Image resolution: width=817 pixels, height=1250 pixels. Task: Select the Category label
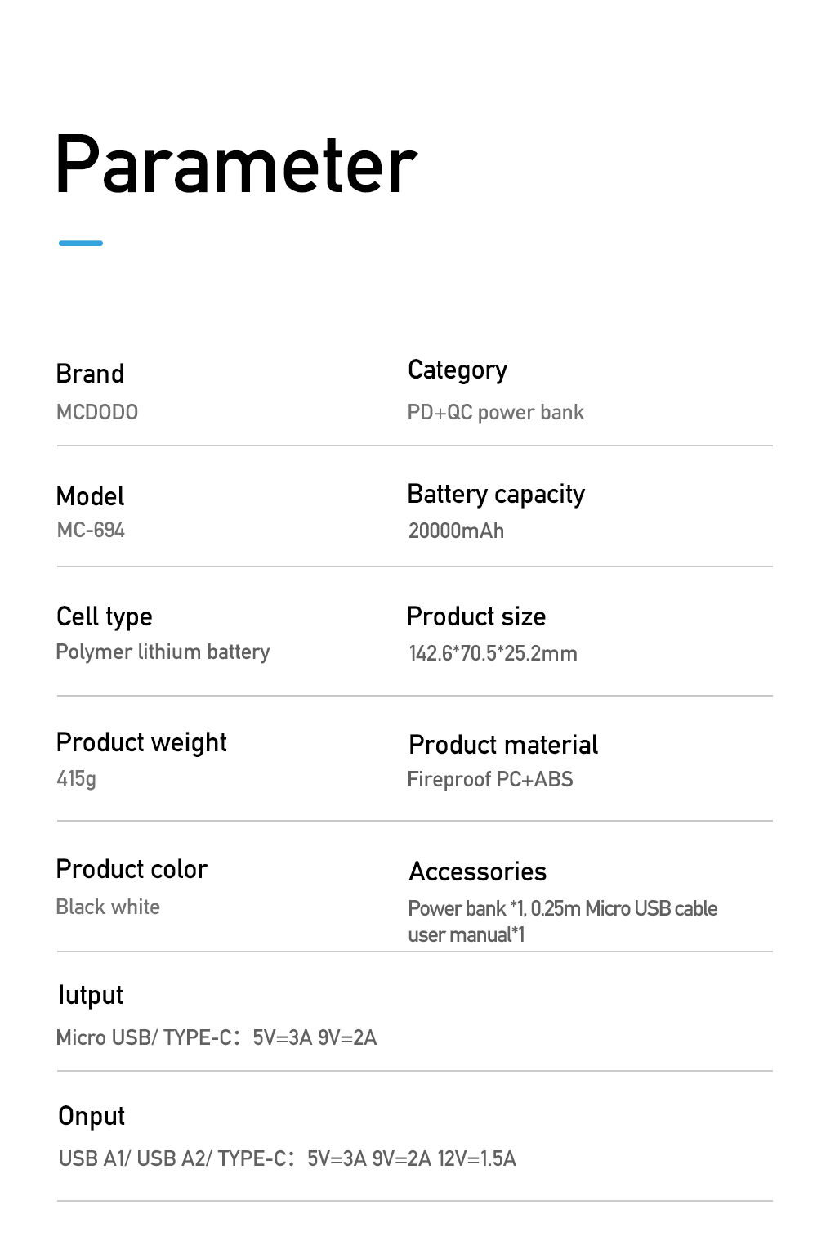458,371
